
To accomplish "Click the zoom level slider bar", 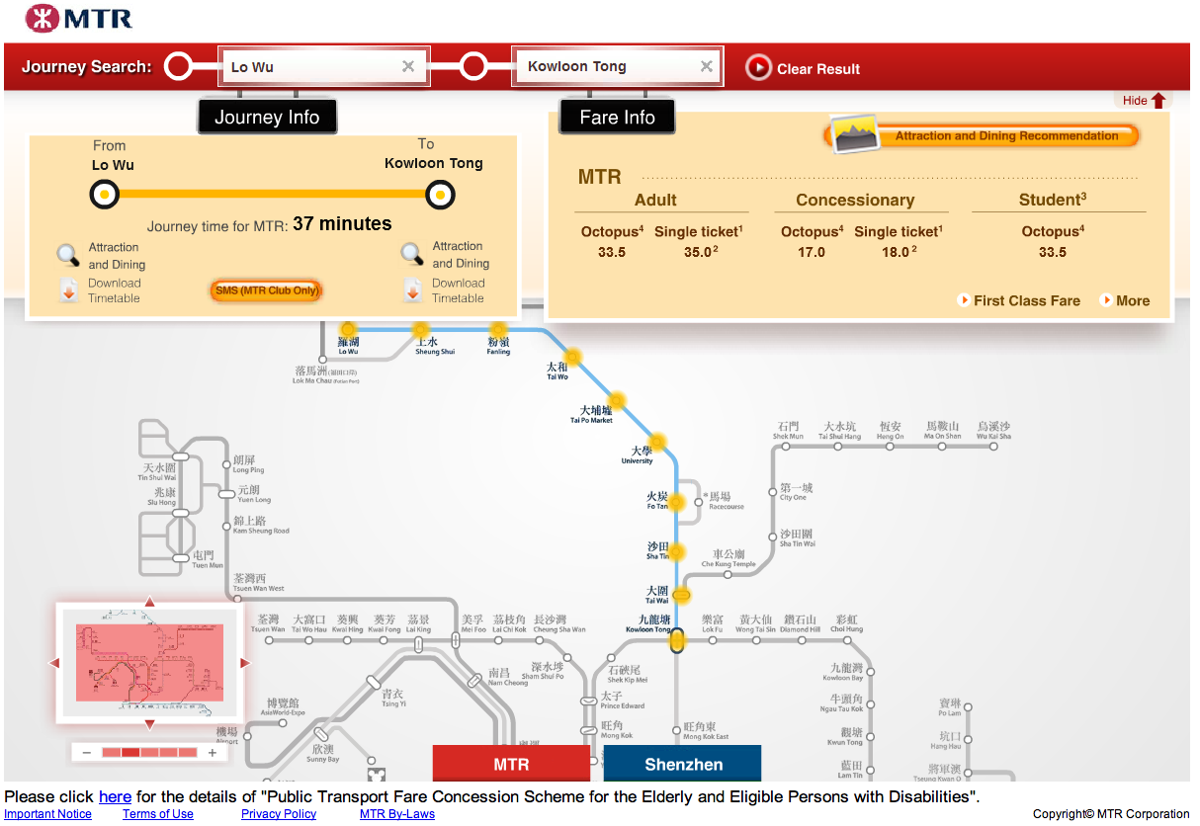I will (x=149, y=753).
